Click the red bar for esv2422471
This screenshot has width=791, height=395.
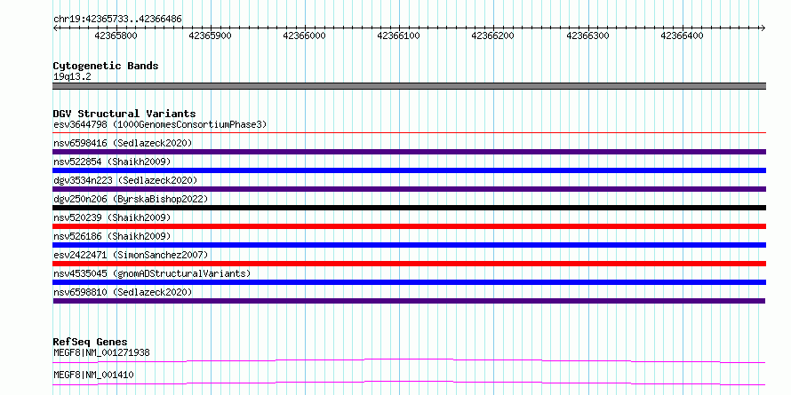pyautogui.click(x=410, y=264)
